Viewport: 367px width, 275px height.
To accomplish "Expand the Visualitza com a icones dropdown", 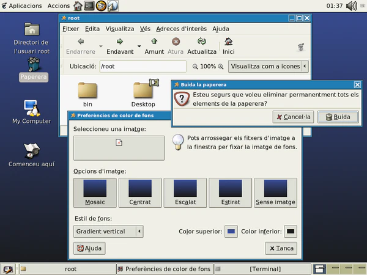I will pos(267,66).
